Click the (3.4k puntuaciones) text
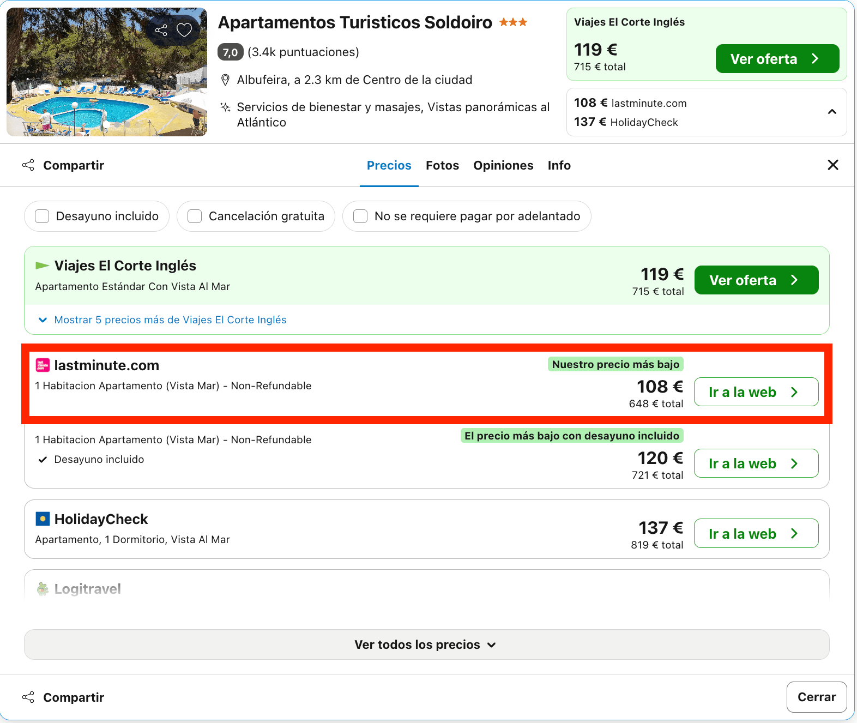 point(303,52)
